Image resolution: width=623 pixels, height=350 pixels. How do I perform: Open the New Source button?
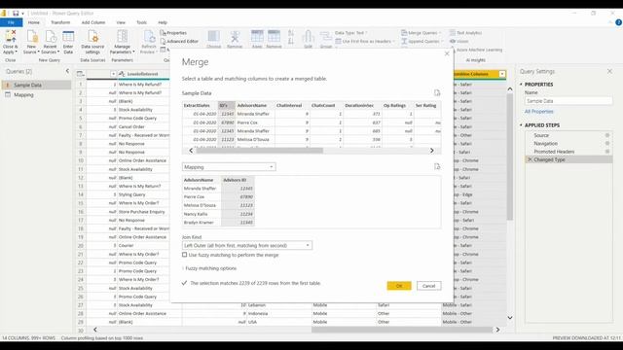tap(31, 42)
